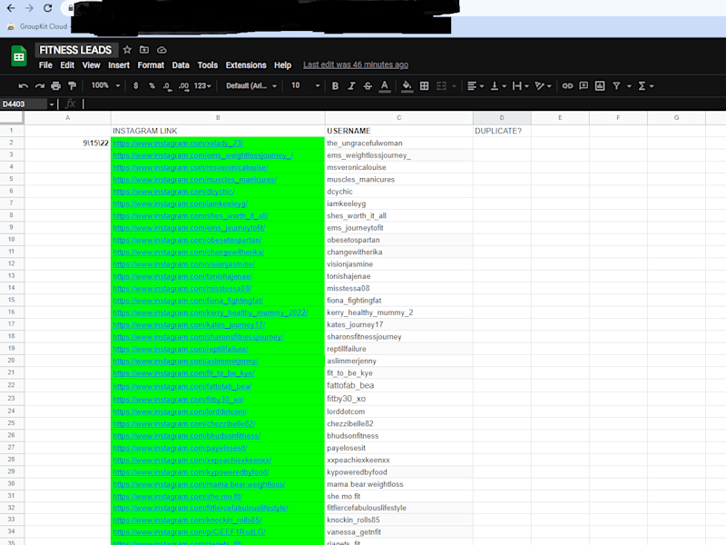Image resolution: width=726 pixels, height=545 pixels.
Task: Open the text color picker
Action: (x=384, y=86)
